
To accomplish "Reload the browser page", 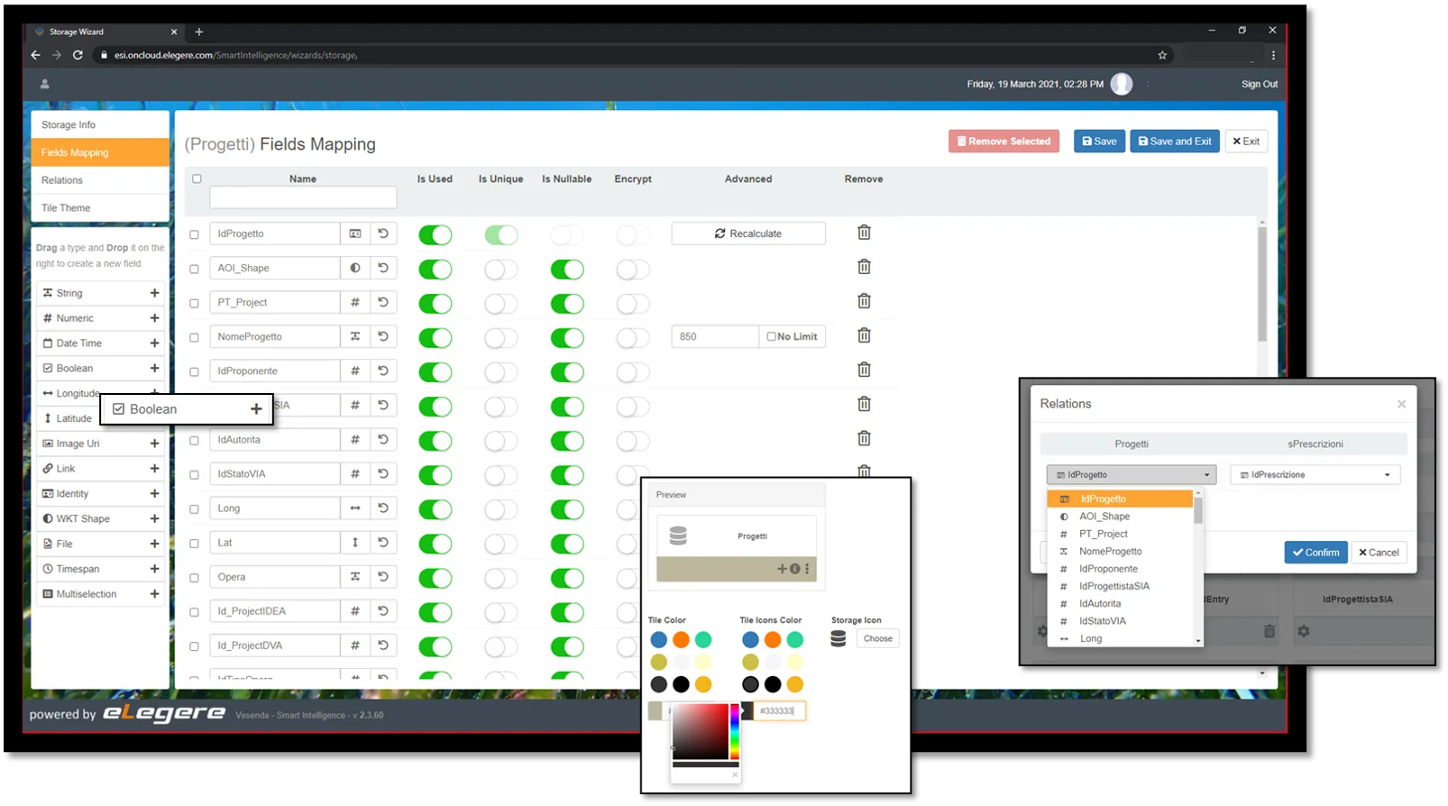I will point(78,55).
